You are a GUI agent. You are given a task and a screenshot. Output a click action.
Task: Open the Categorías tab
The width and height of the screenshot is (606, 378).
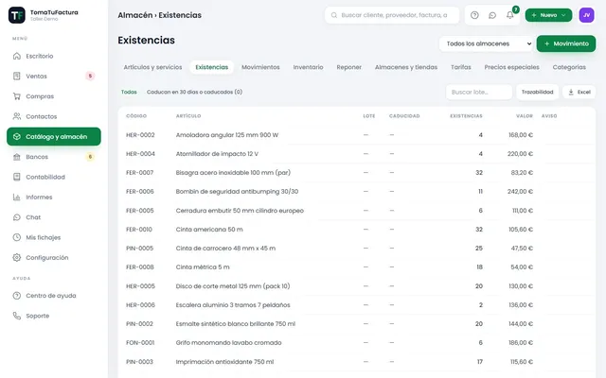pos(569,67)
